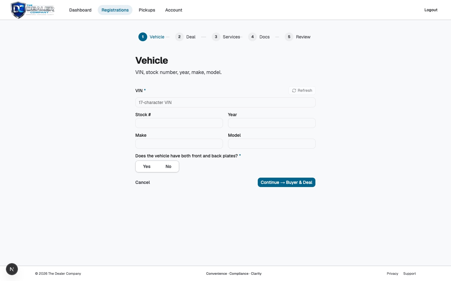Open the Privacy footer link
The height and width of the screenshot is (281, 451).
392,274
